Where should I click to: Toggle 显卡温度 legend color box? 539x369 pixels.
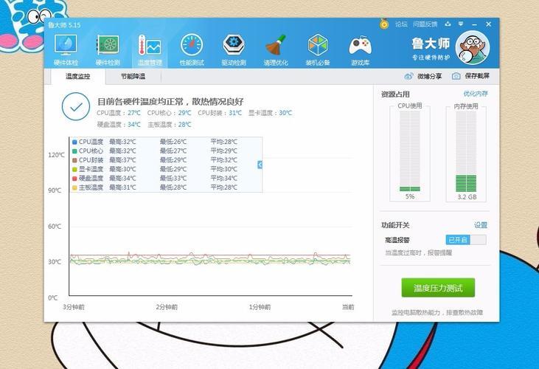74,169
